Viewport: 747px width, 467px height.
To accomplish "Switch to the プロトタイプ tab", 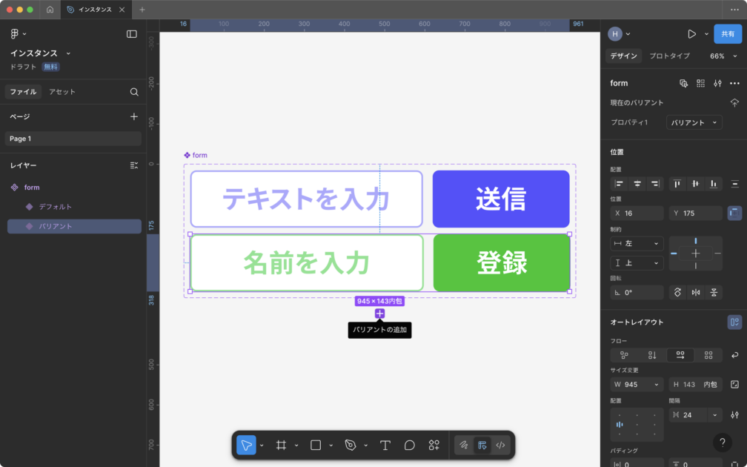I will click(x=669, y=56).
